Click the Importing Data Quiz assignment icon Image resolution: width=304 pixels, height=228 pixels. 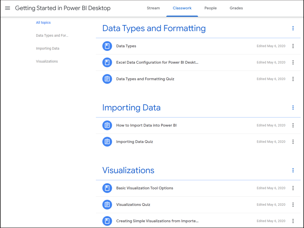(x=107, y=142)
